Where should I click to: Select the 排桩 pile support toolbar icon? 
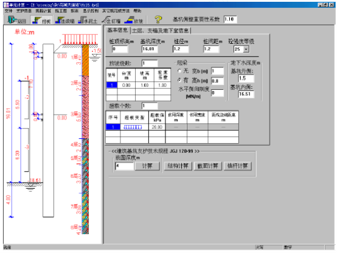[x=41, y=20]
